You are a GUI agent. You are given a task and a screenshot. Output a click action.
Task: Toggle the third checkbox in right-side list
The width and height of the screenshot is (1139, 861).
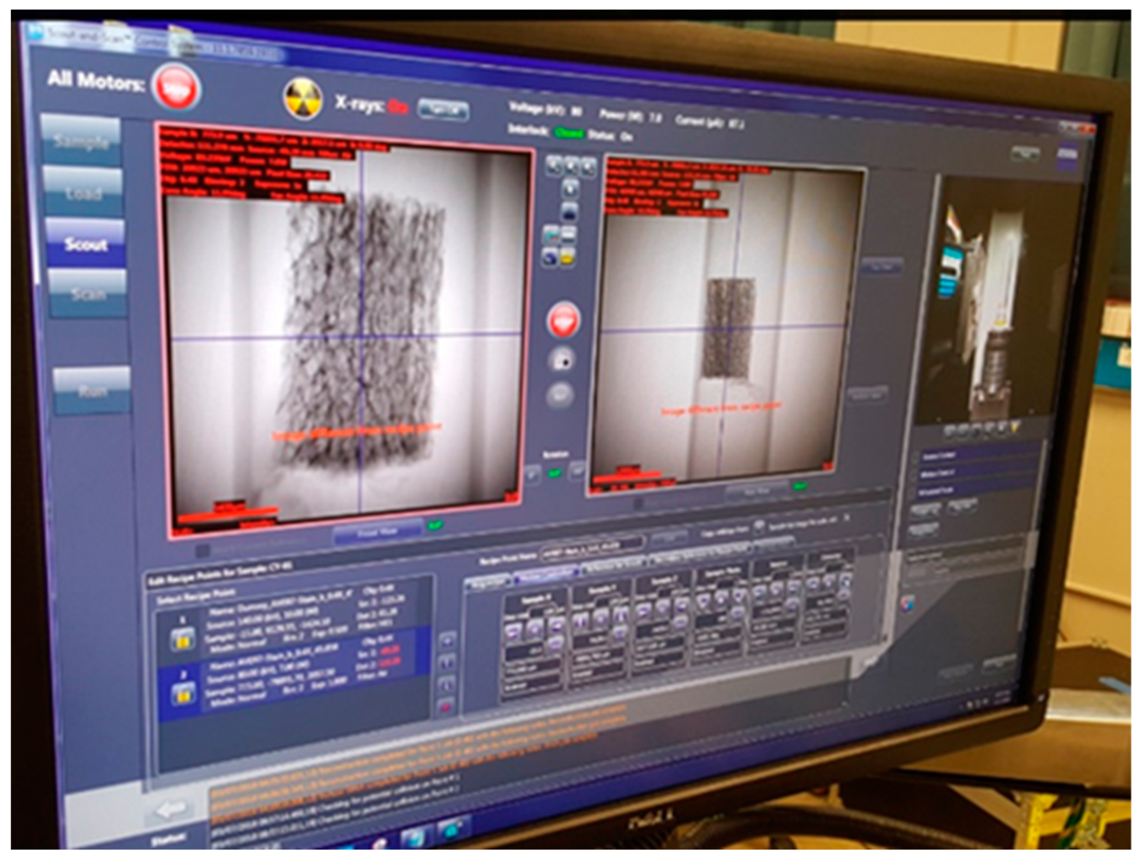(x=914, y=493)
